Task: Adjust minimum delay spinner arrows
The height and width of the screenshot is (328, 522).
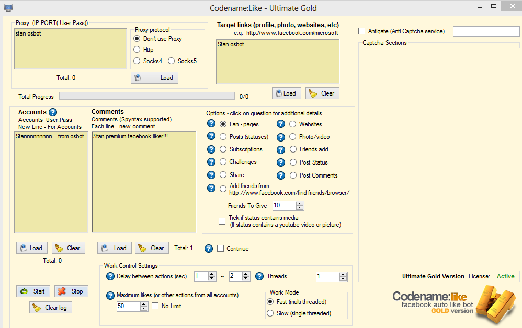Action: pos(212,276)
